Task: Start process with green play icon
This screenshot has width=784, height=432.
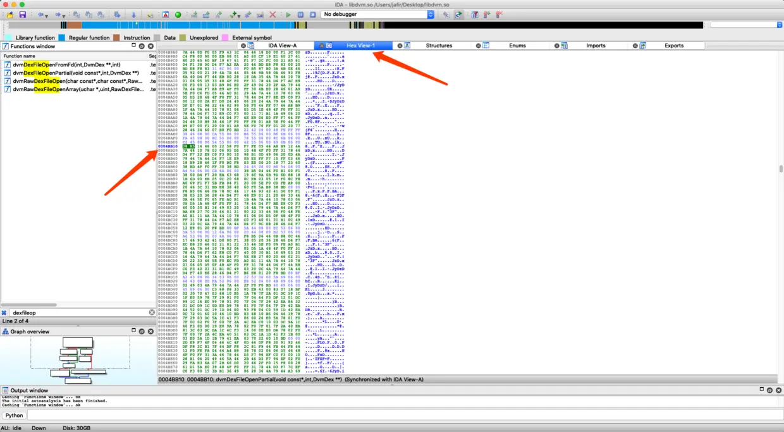Action: [288, 14]
